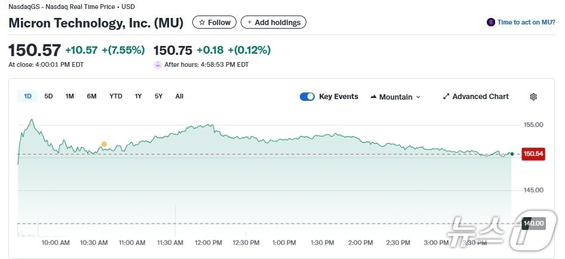
Task: Open the Time to act on MU link
Action: (526, 23)
